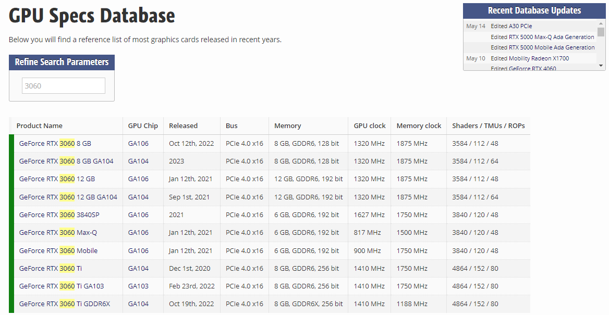Open GeForce RTX 3060 Max-Q link

(x=58, y=232)
